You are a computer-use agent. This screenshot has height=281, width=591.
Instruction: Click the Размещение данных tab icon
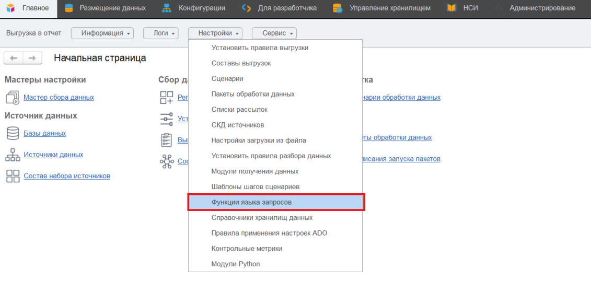pos(69,8)
